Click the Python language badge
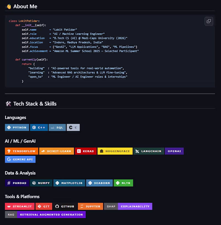 [x=17, y=127]
